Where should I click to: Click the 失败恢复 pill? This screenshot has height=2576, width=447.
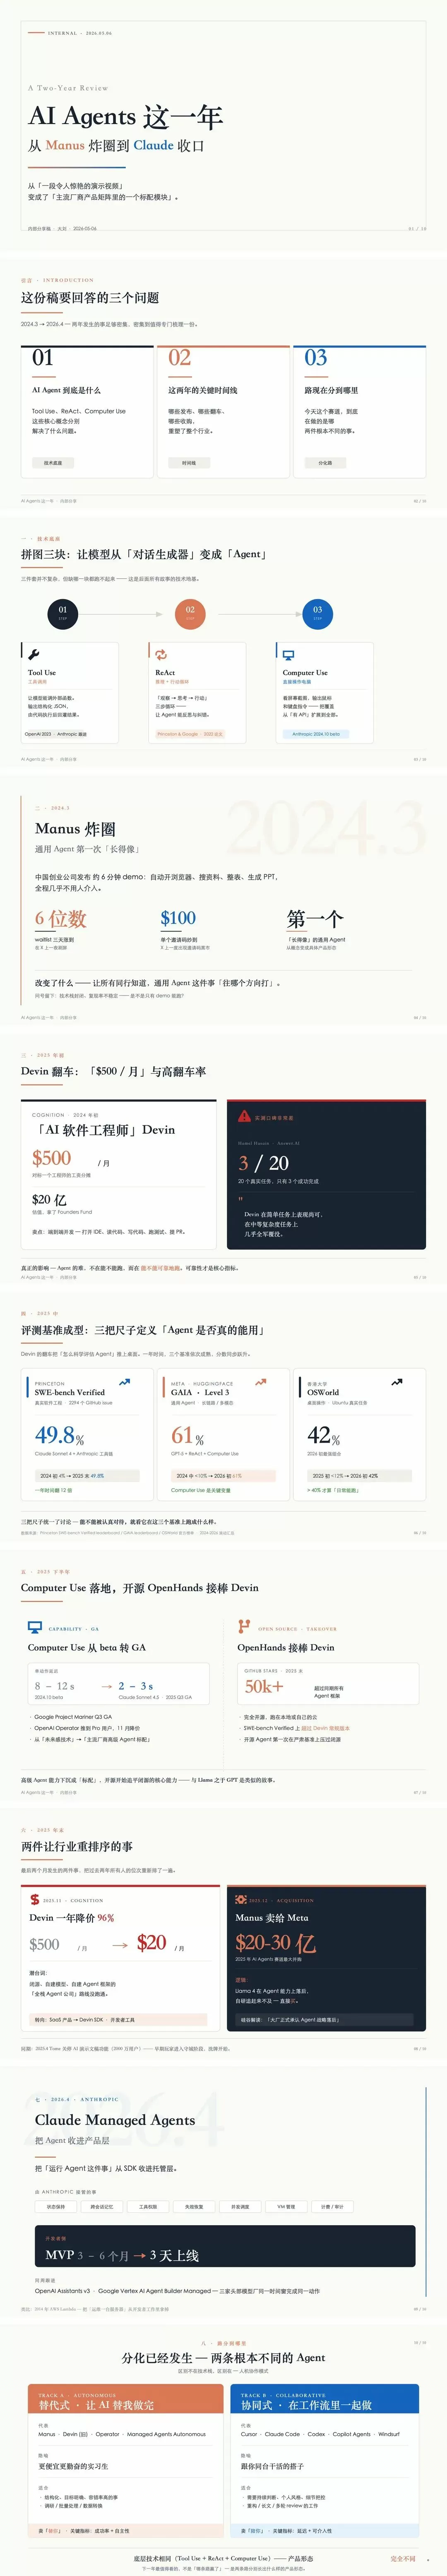pyautogui.click(x=194, y=2206)
